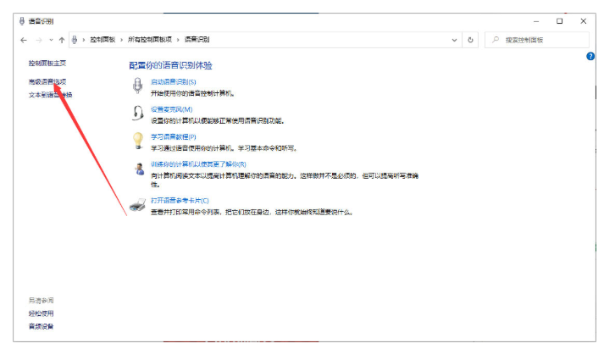
Task: Refresh the control panel page
Action: [x=470, y=40]
